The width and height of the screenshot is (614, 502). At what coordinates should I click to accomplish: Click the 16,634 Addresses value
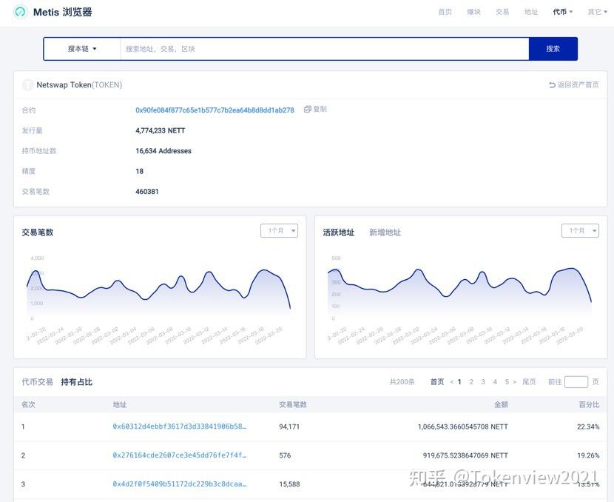coord(163,151)
